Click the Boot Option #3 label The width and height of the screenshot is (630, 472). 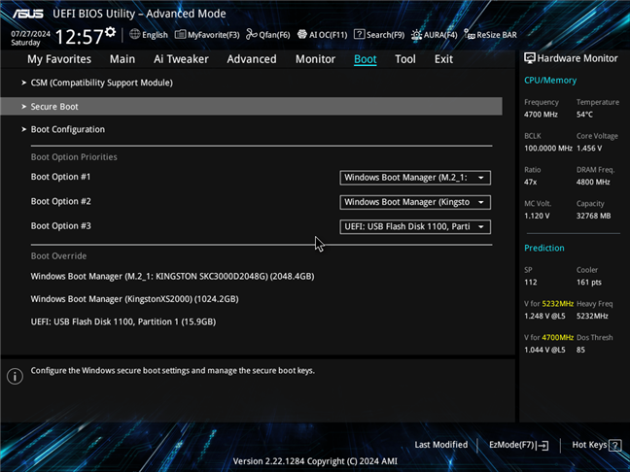[x=60, y=226]
